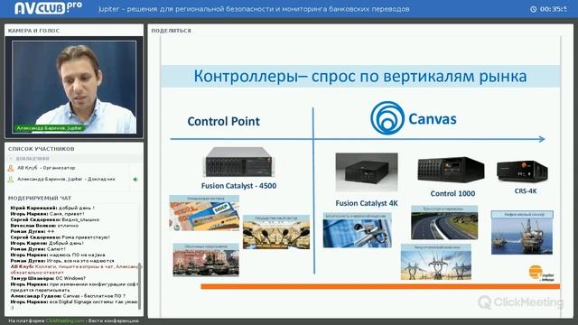Click the Jupiter orange logo on slide
Viewport: 578px width, 325px height.
pyautogui.click(x=541, y=274)
